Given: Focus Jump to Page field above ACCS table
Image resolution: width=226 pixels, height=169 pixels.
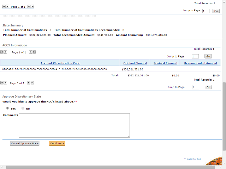Looking at the screenshot, I should point(195,56).
